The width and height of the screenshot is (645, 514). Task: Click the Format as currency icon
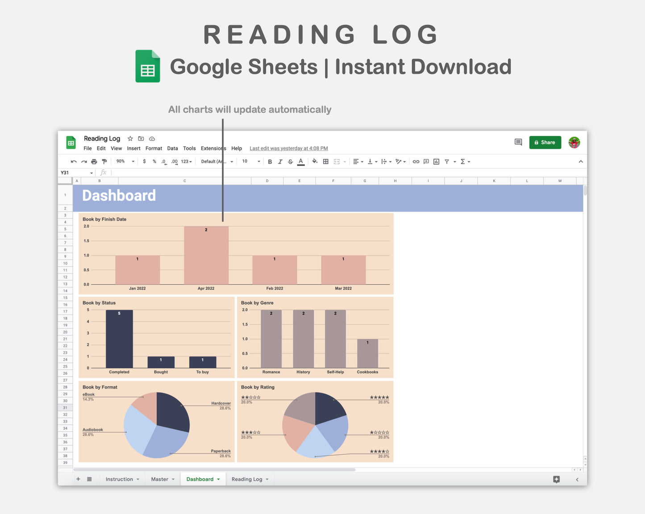pos(144,161)
